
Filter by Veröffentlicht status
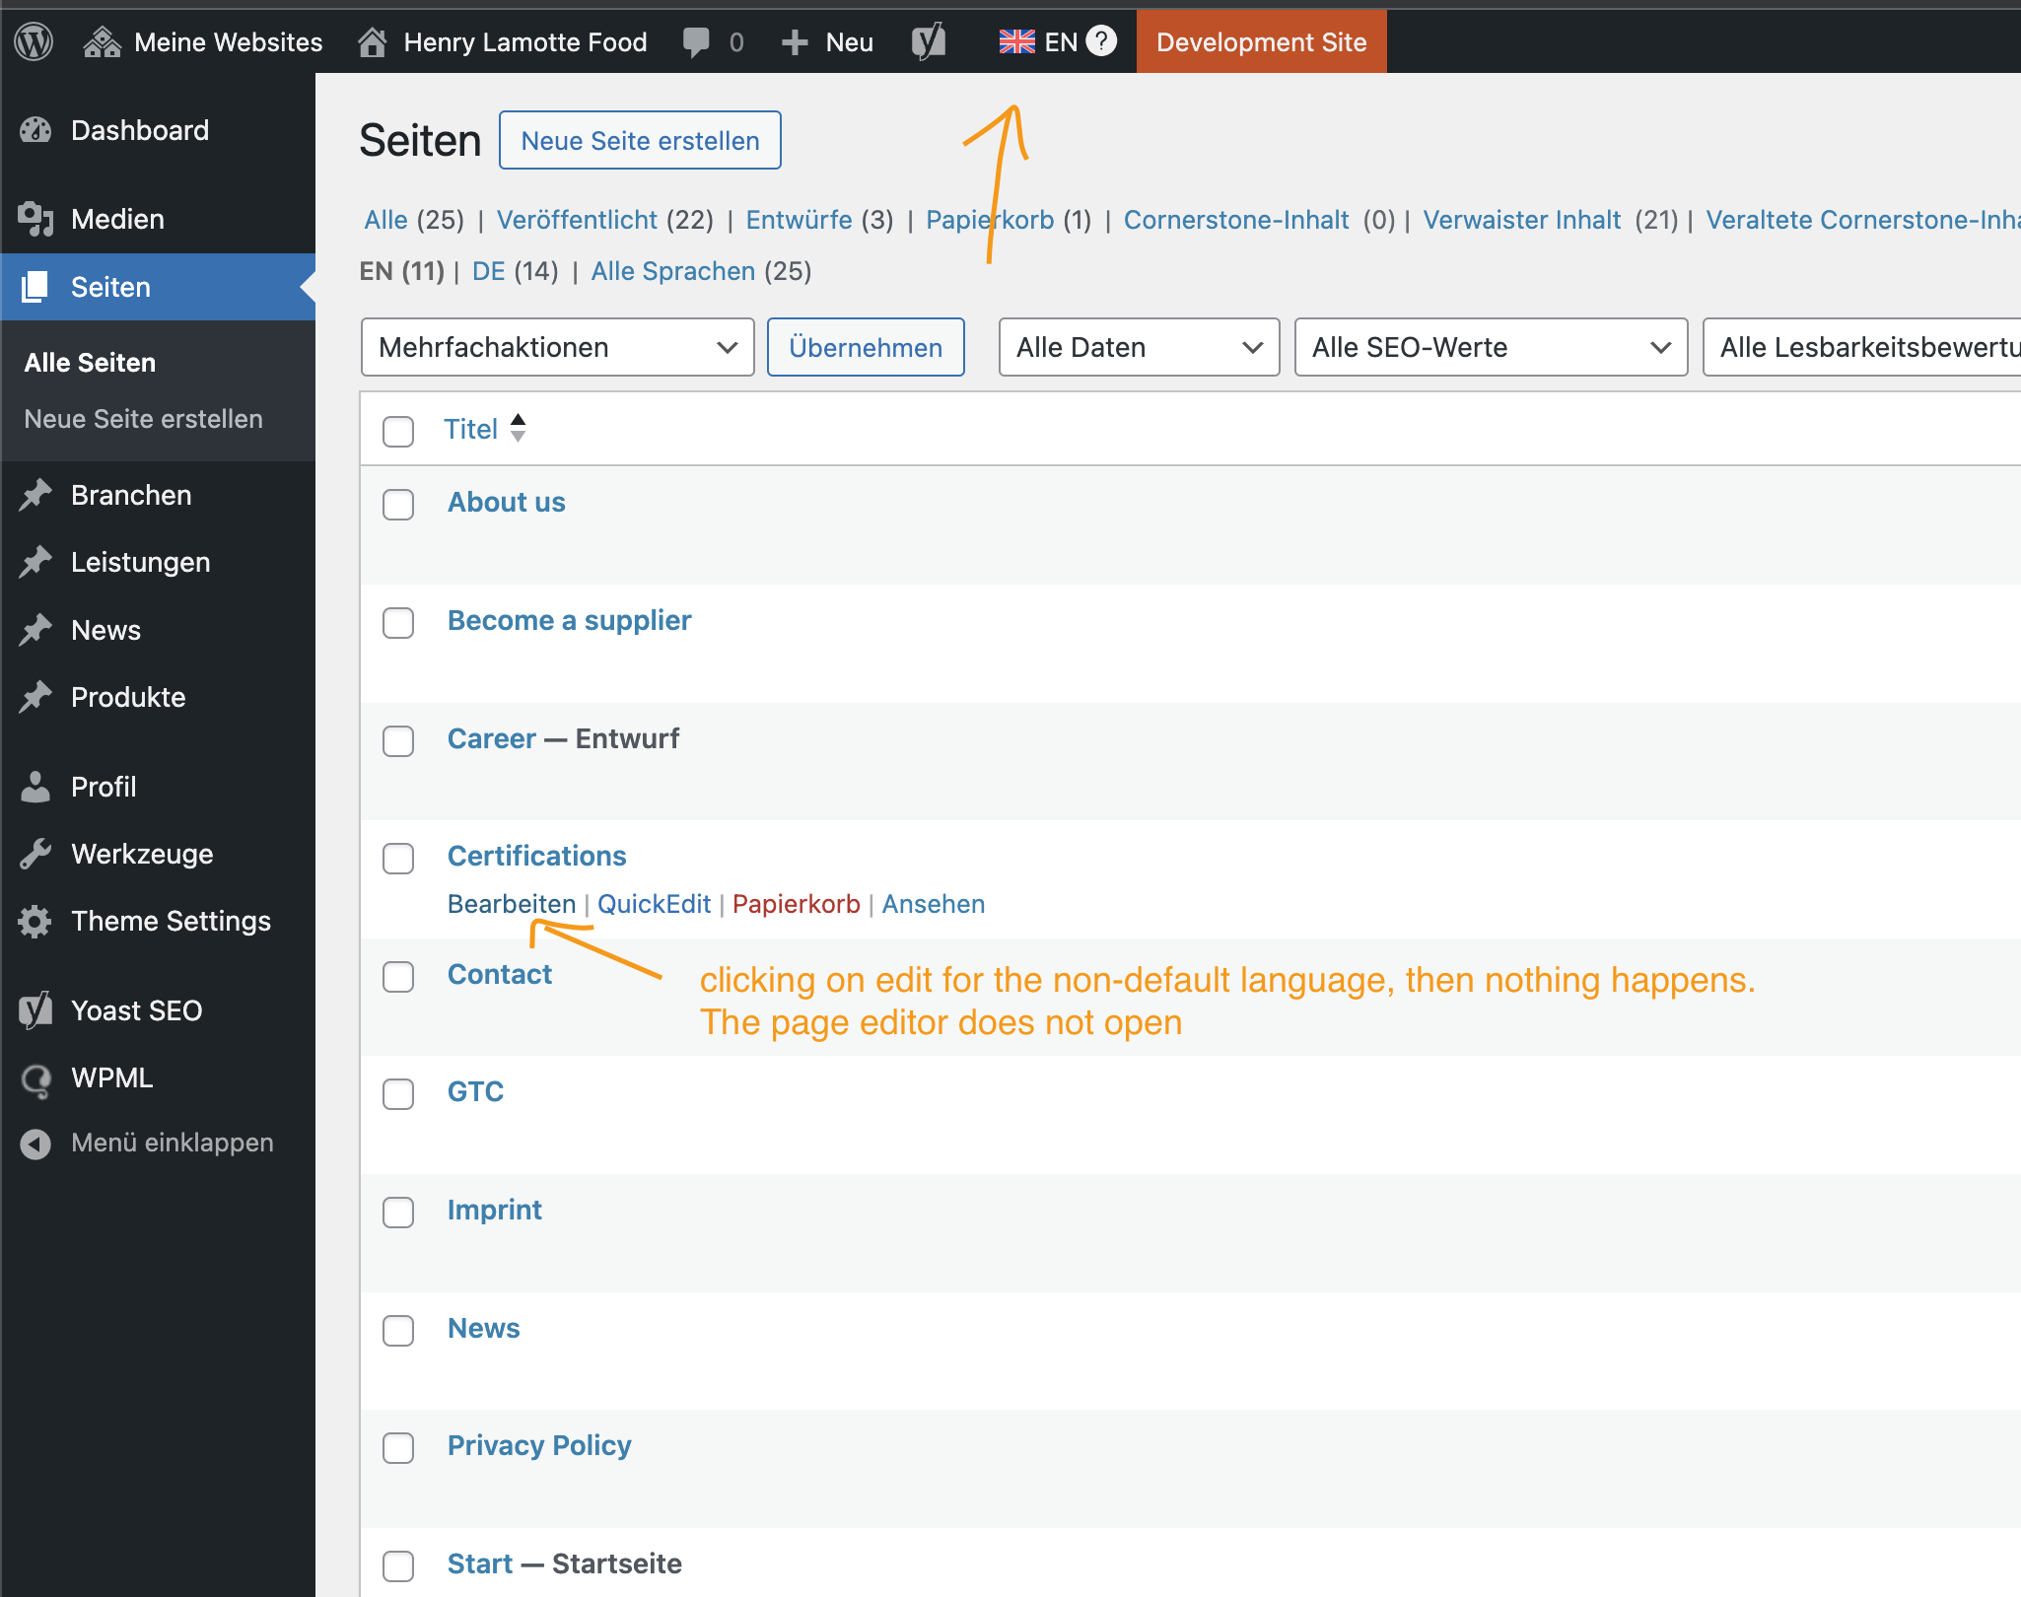[x=577, y=220]
